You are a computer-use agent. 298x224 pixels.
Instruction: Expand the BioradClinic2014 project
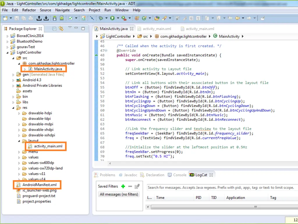point(7,36)
